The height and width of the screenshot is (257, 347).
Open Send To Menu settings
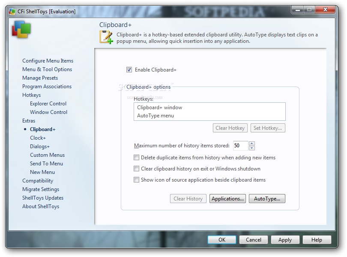tap(46, 163)
